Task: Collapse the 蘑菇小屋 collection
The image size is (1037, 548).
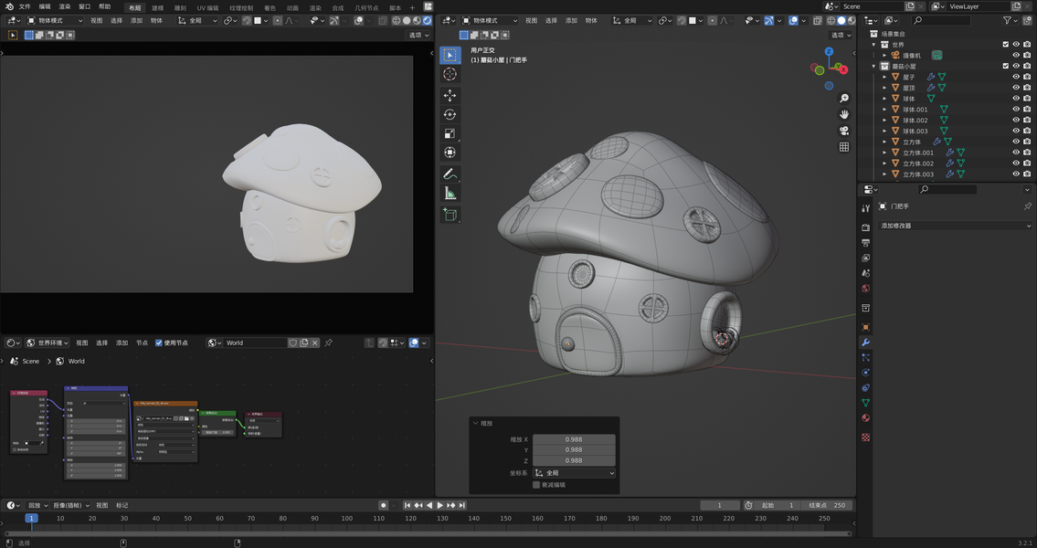Action: [874, 66]
